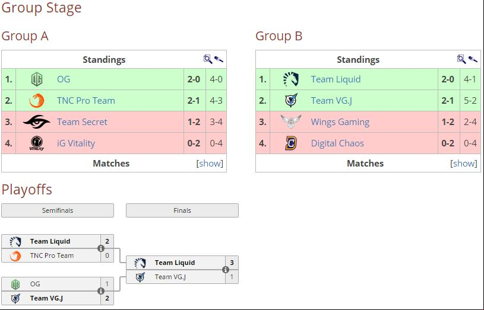
Task: Open info icon for Liquid vs TNC semifinal
Action: 100,248
